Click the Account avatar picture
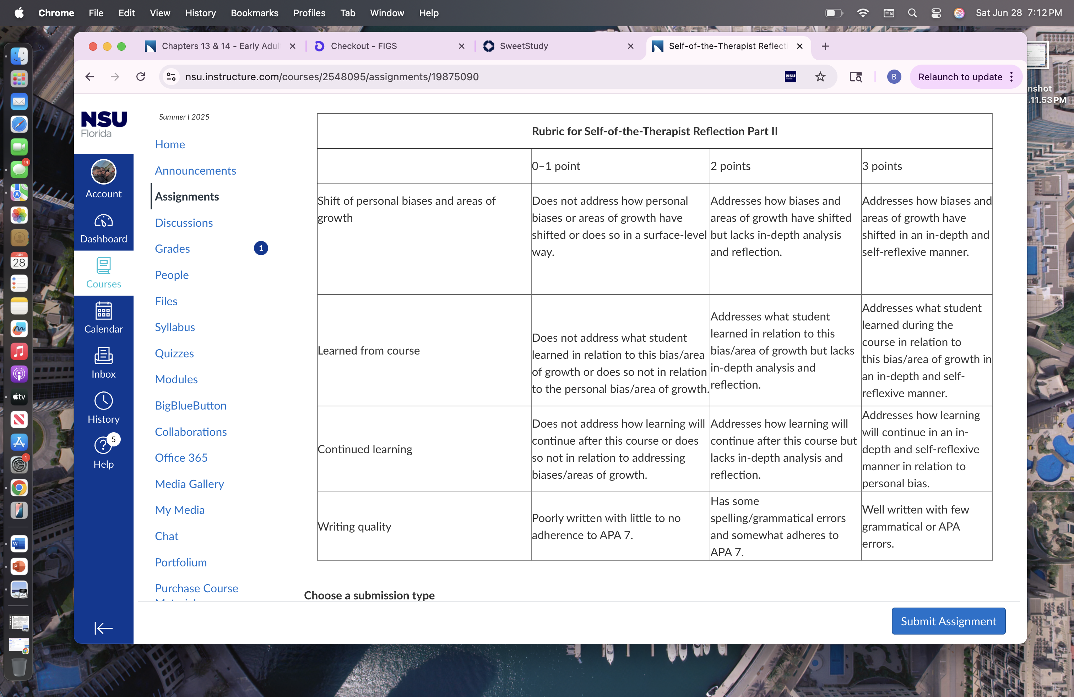This screenshot has height=697, width=1074. point(103,172)
